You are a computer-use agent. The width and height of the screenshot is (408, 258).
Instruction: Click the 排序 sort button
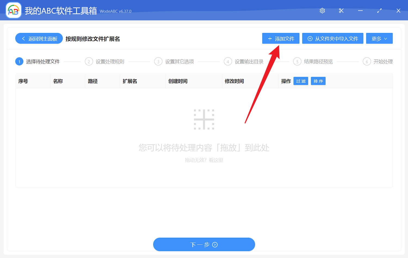[318, 81]
